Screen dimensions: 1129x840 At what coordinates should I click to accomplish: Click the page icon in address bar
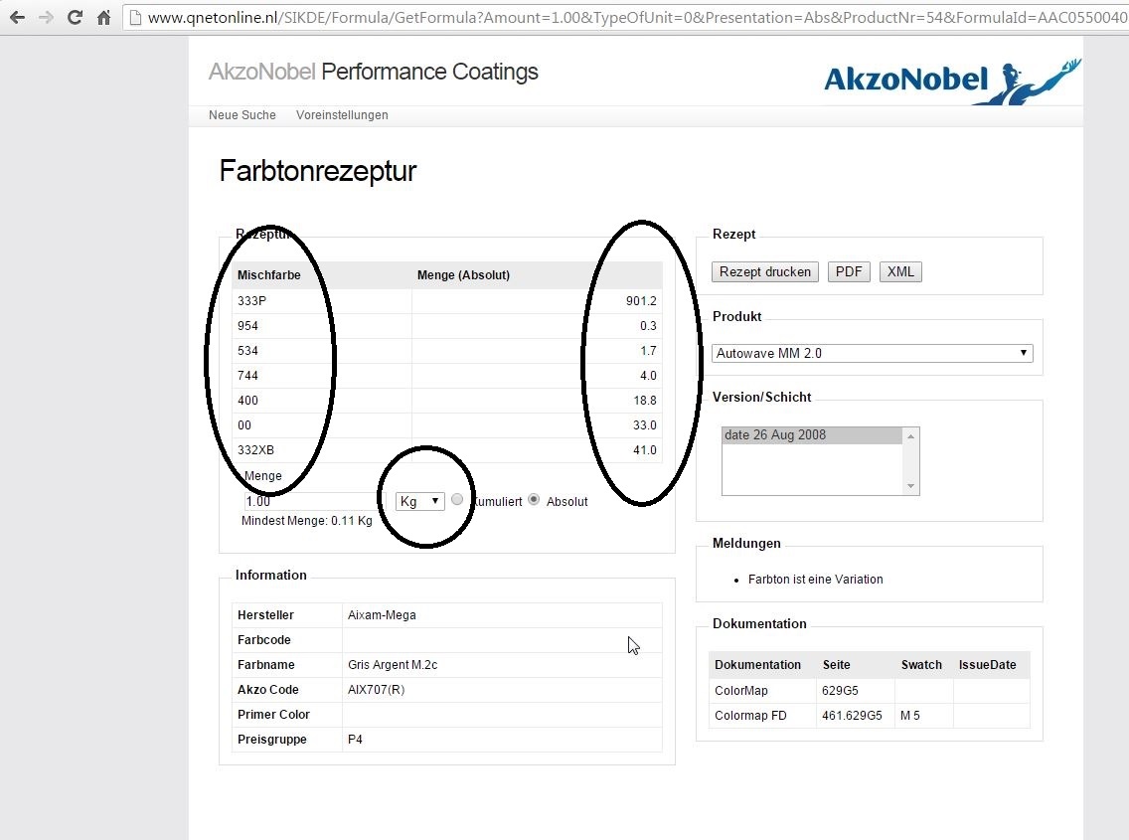(x=137, y=17)
